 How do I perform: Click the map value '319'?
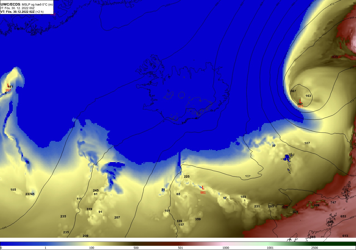[x=89, y=209]
